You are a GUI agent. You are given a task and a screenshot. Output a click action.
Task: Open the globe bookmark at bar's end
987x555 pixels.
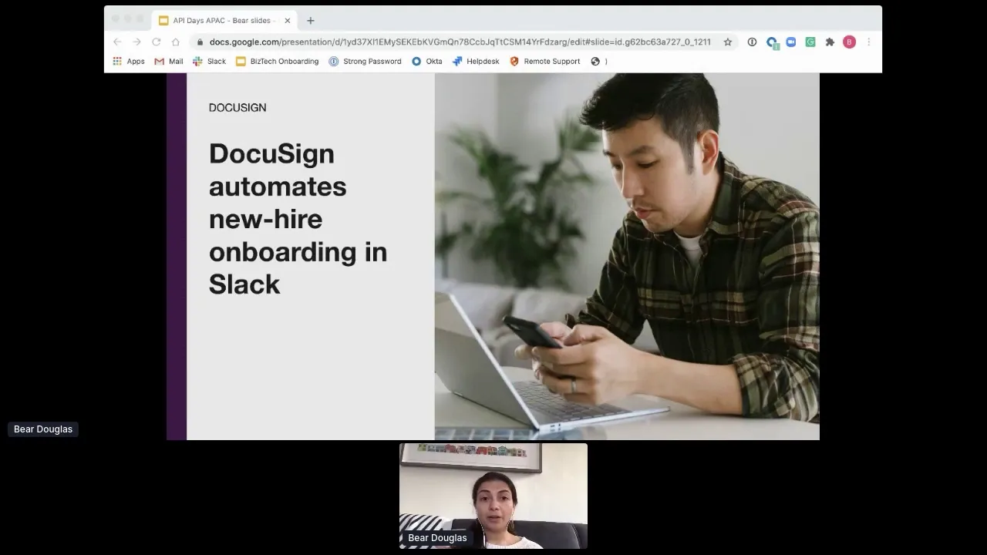[x=595, y=62]
